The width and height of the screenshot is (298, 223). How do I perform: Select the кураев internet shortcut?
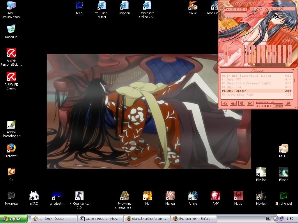pyautogui.click(x=125, y=8)
